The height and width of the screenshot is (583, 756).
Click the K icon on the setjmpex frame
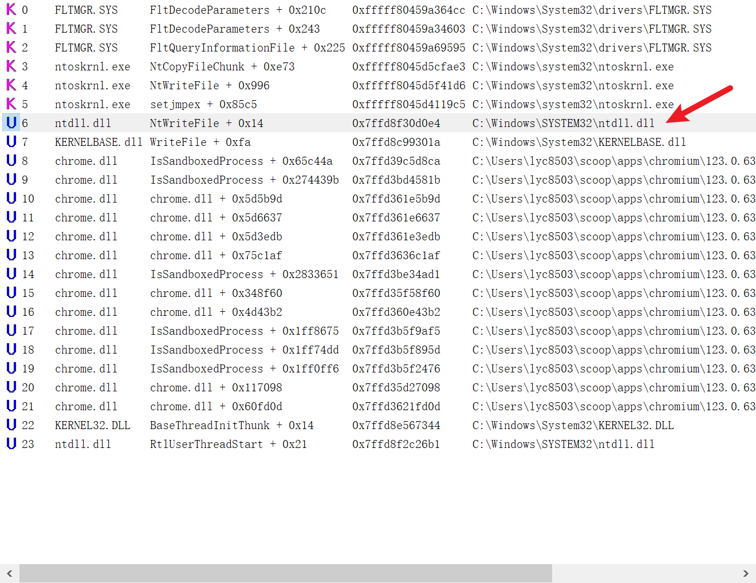point(11,104)
